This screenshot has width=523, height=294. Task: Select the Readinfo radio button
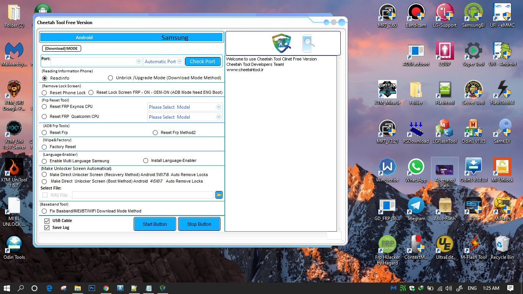pos(45,78)
